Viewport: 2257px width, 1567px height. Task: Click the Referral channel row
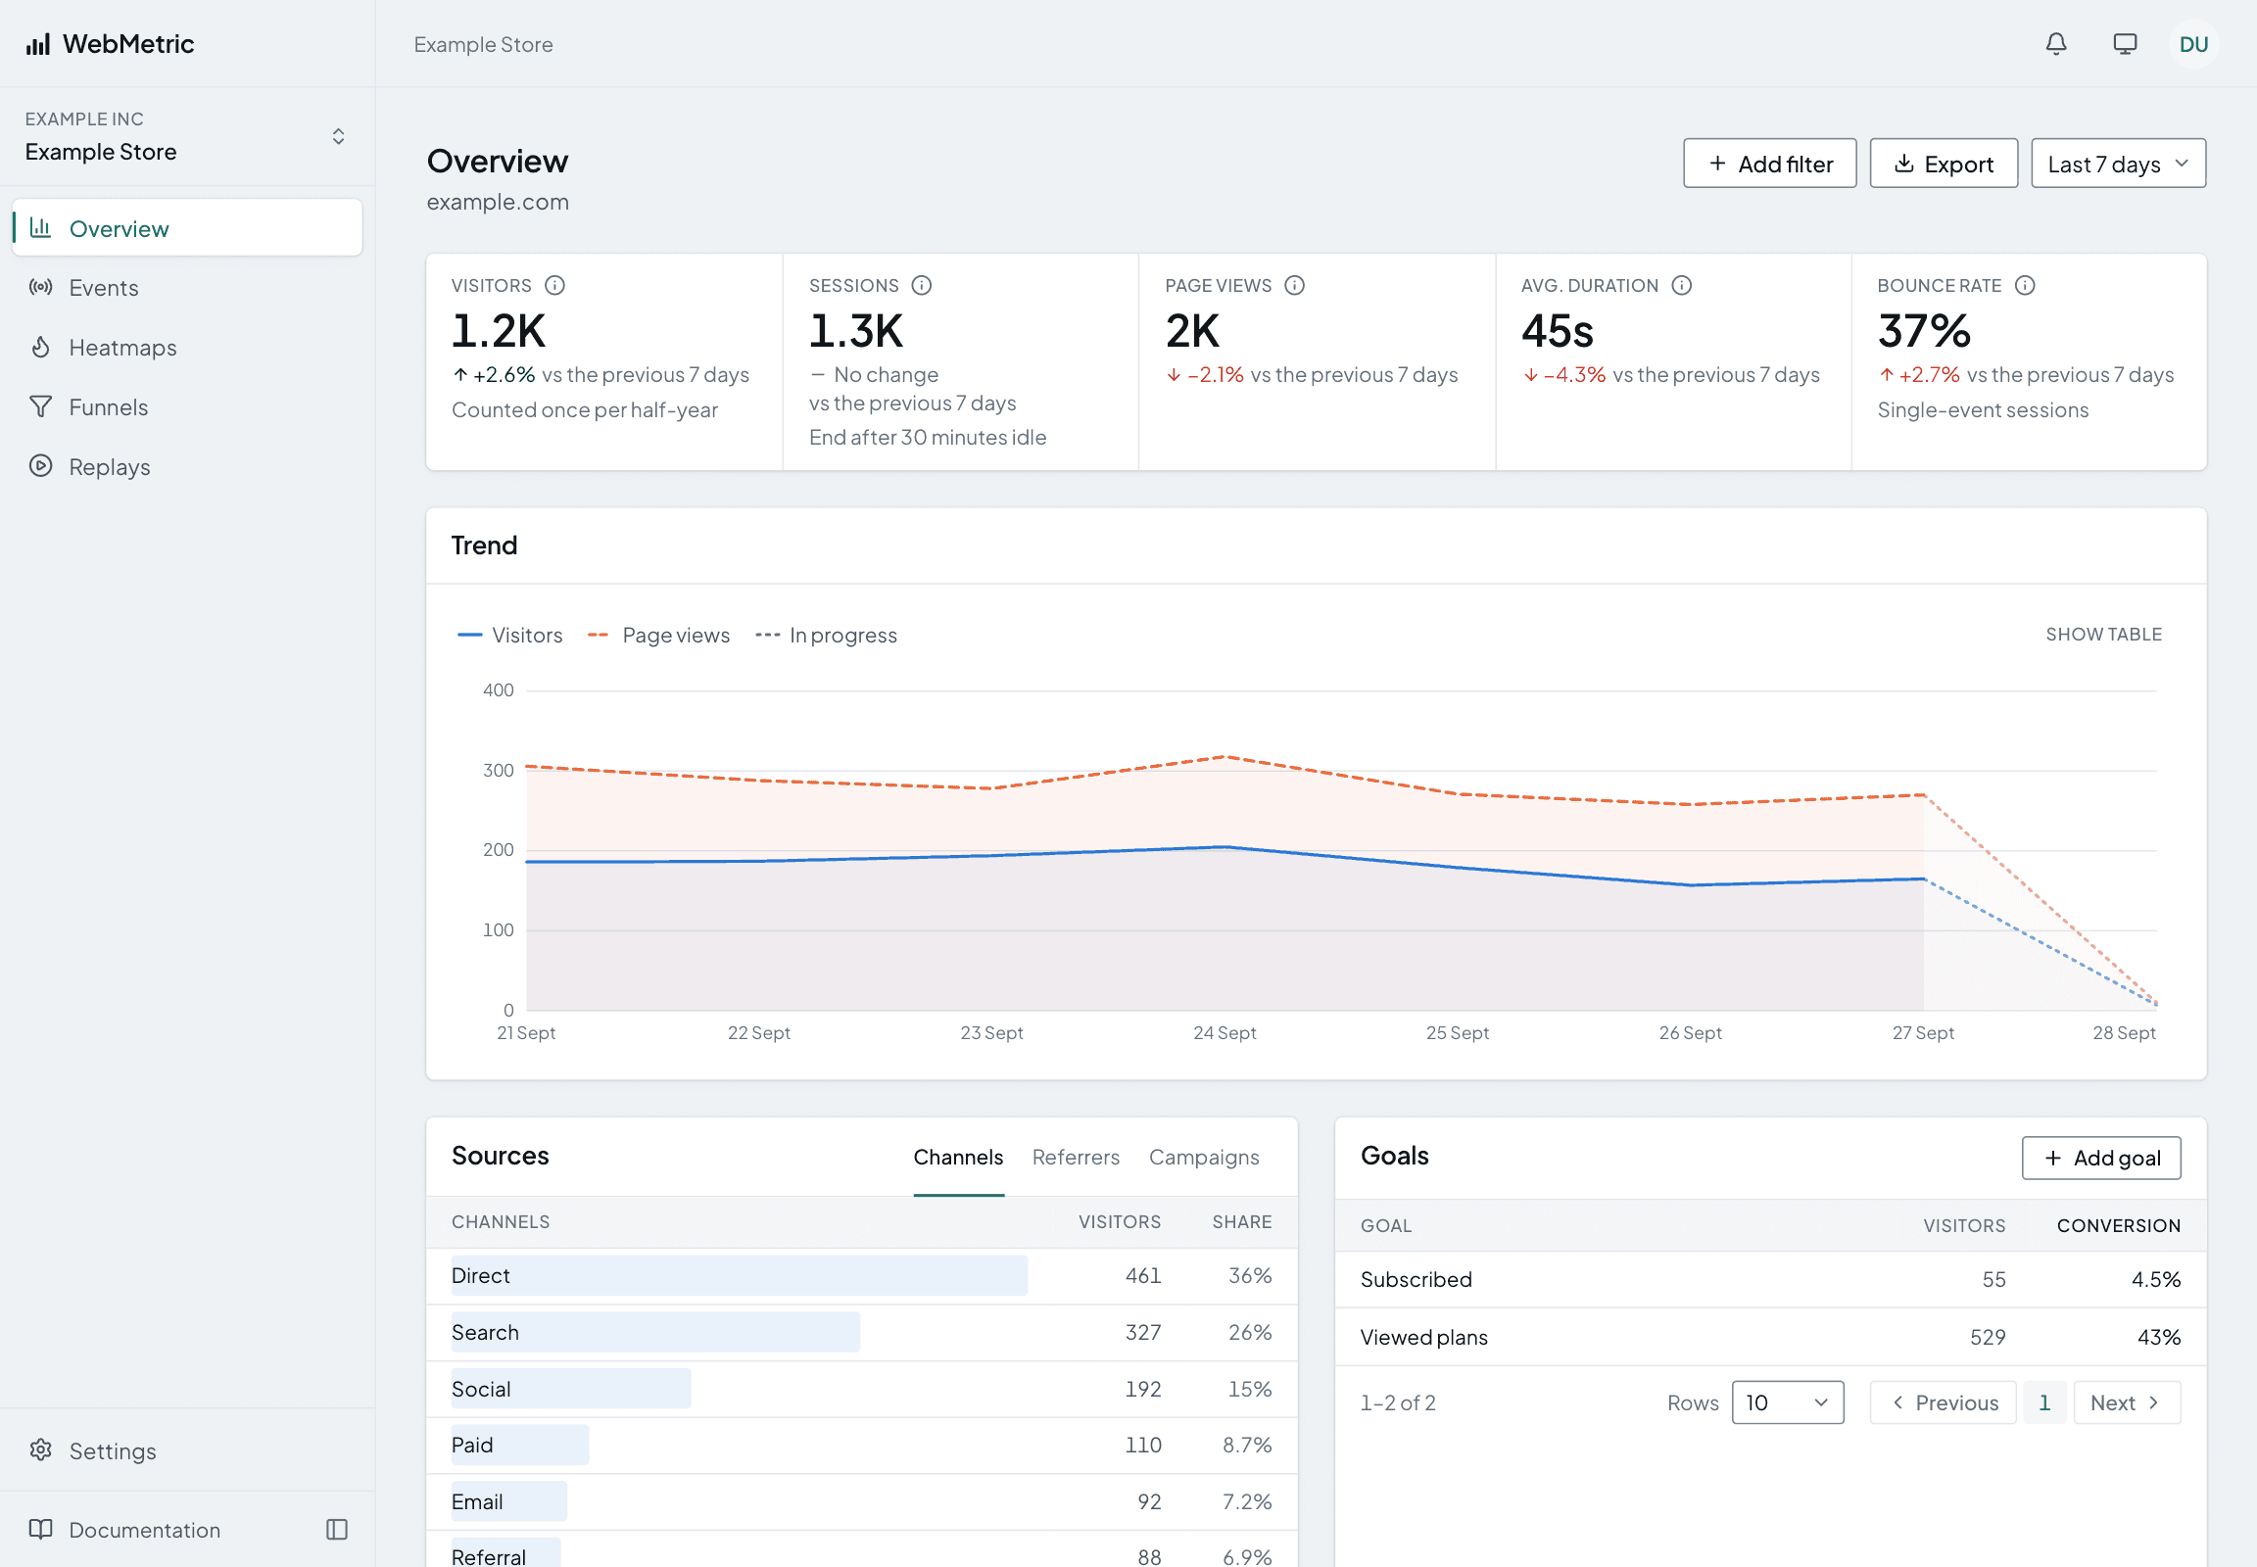pyautogui.click(x=861, y=1551)
